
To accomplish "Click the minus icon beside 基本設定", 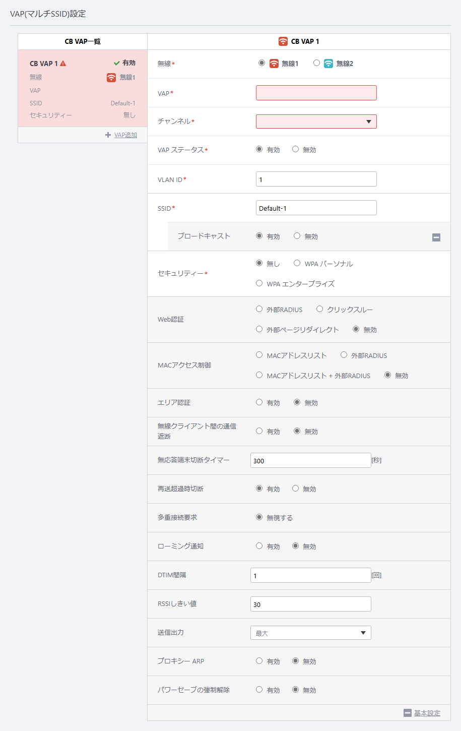I will coord(408,713).
